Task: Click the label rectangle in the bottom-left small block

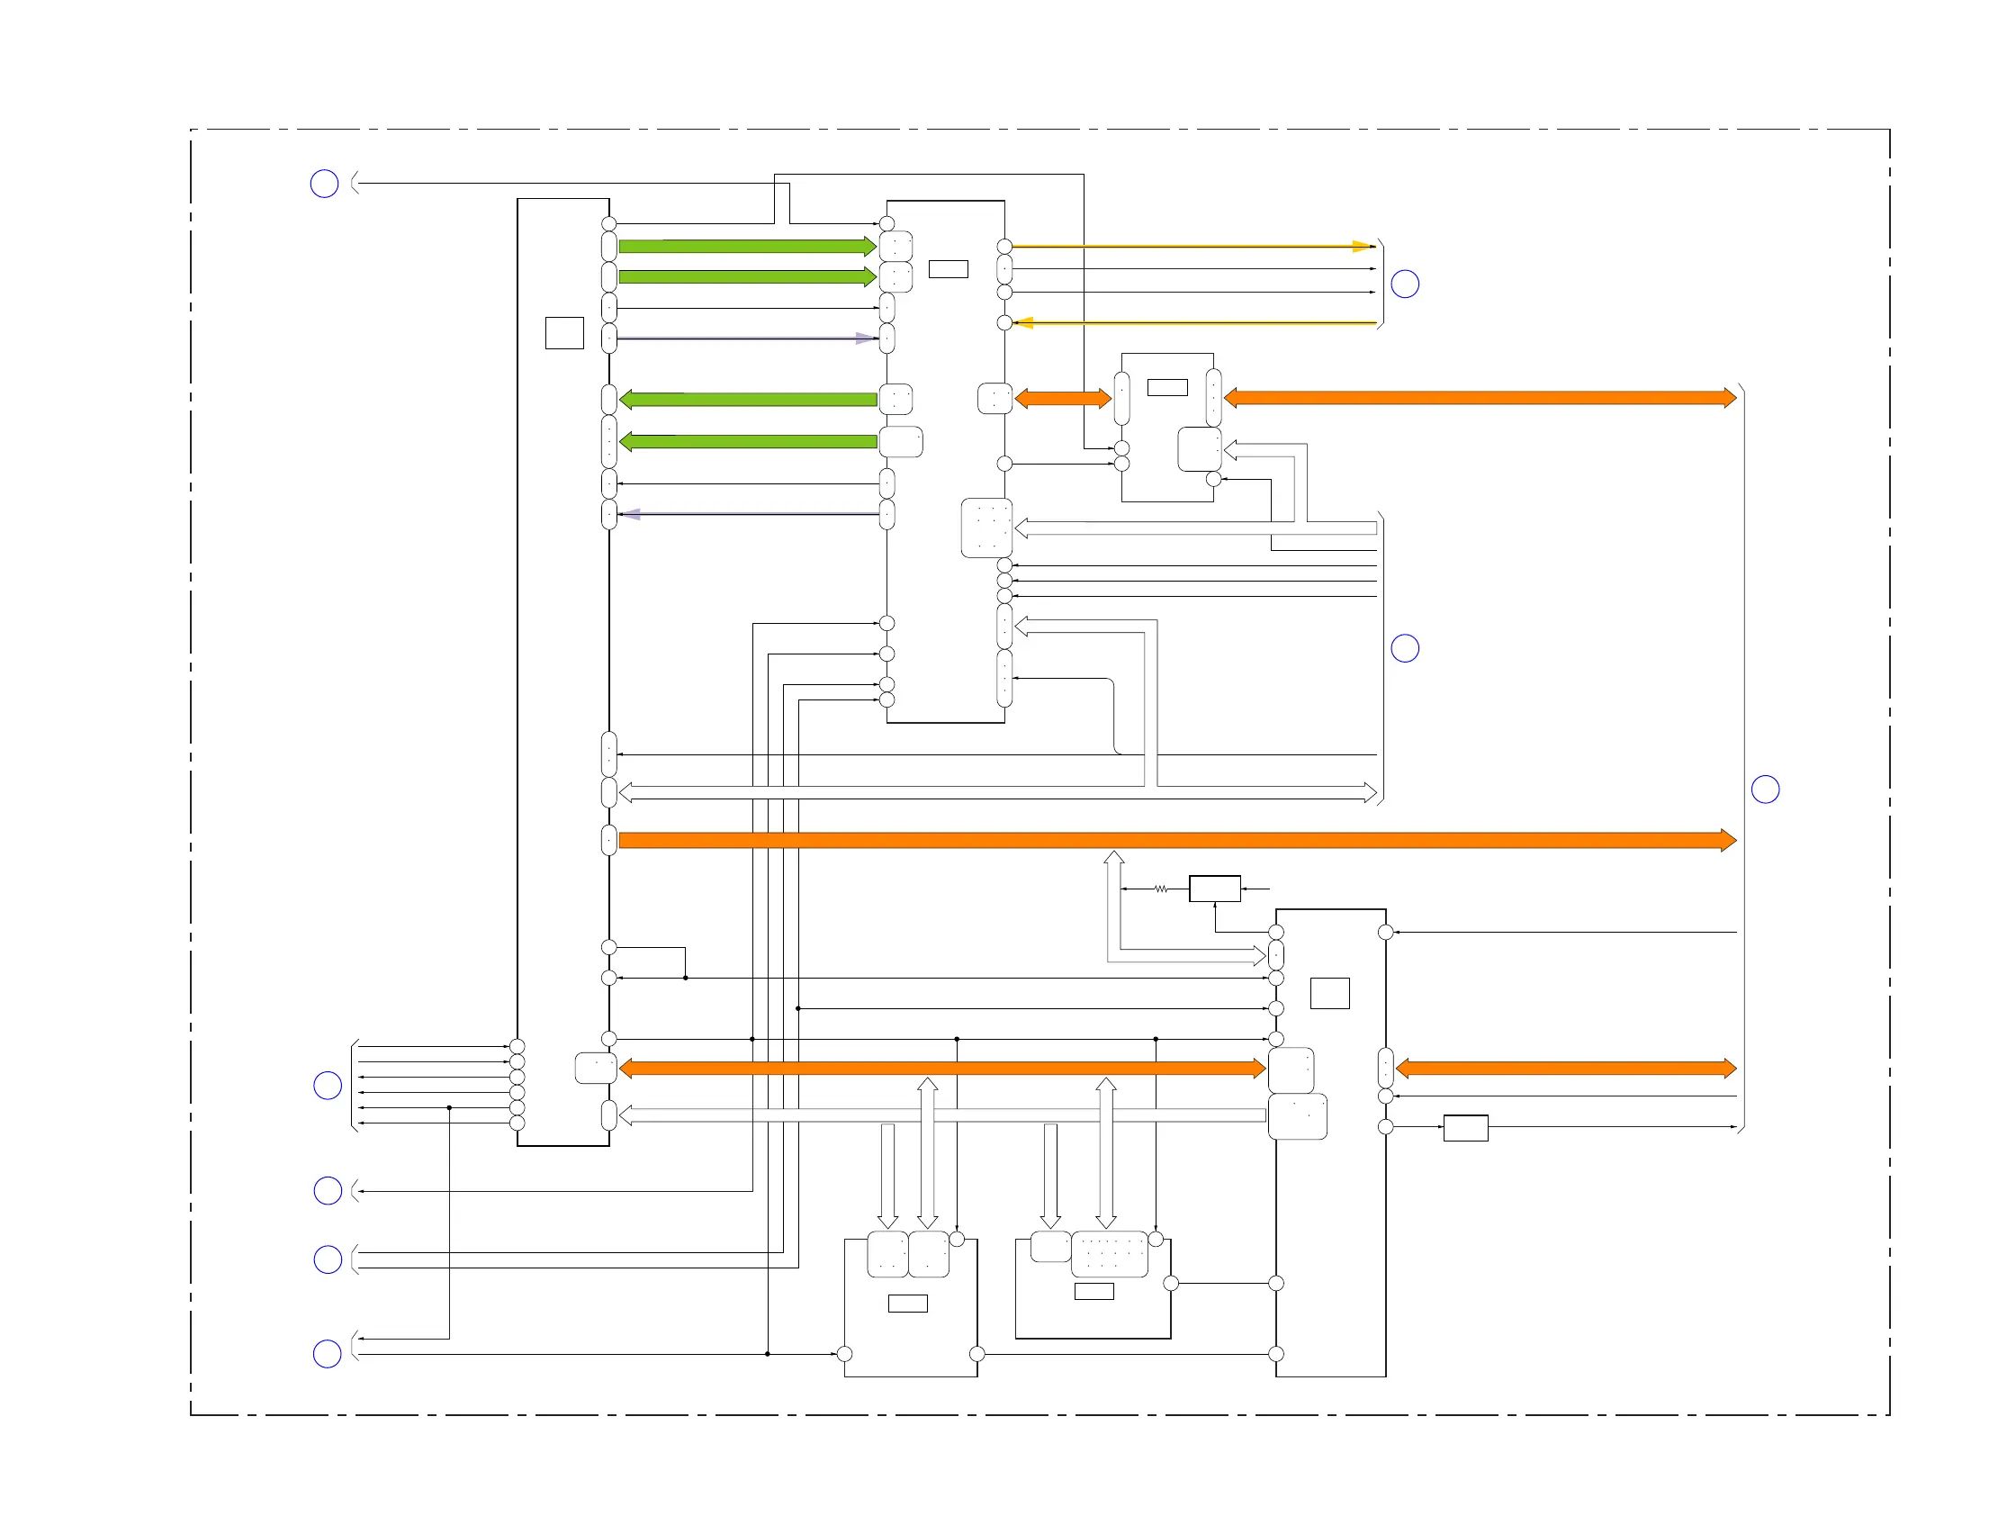Action: pyautogui.click(x=908, y=1304)
